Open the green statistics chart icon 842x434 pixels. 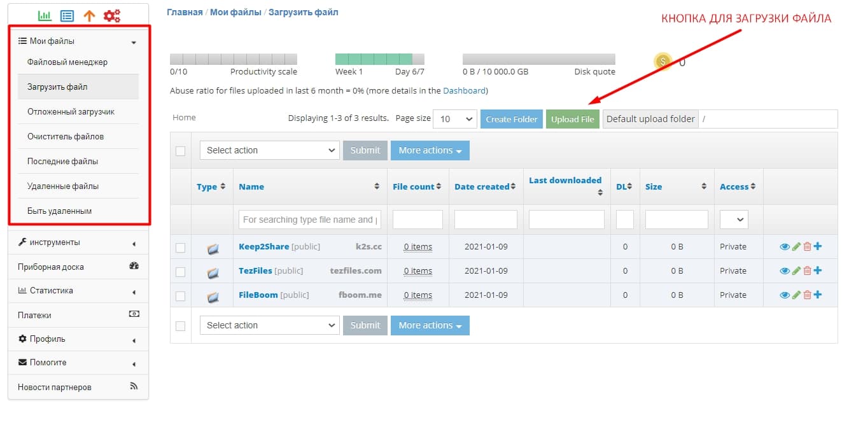click(45, 16)
